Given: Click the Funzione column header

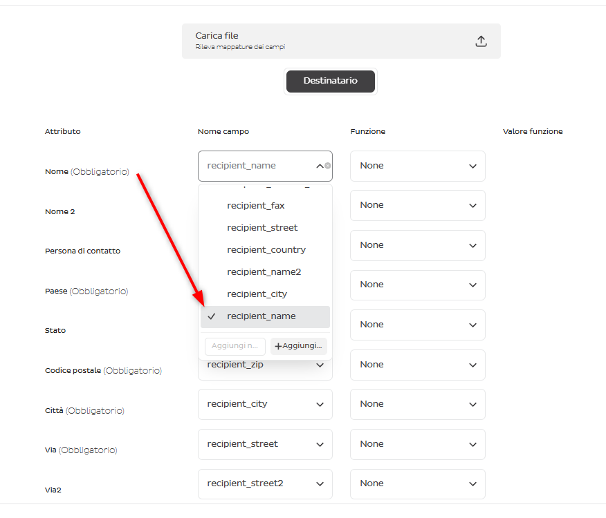Looking at the screenshot, I should [368, 132].
